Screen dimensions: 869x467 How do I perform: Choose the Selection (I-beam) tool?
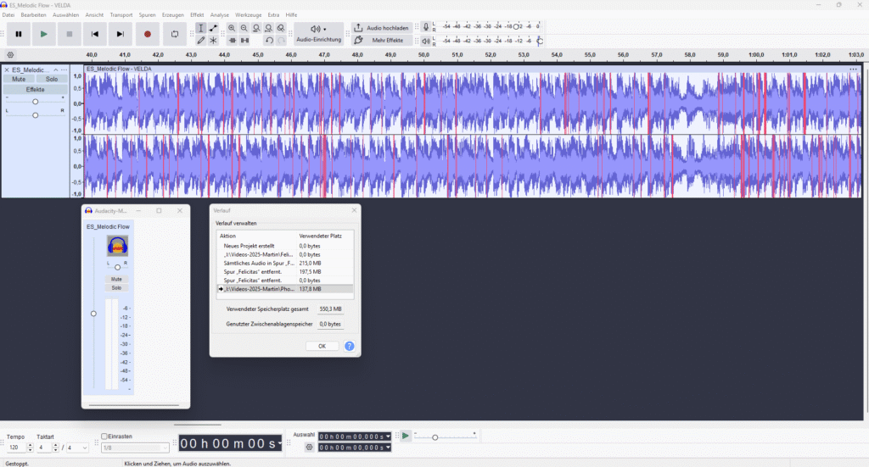pyautogui.click(x=200, y=28)
